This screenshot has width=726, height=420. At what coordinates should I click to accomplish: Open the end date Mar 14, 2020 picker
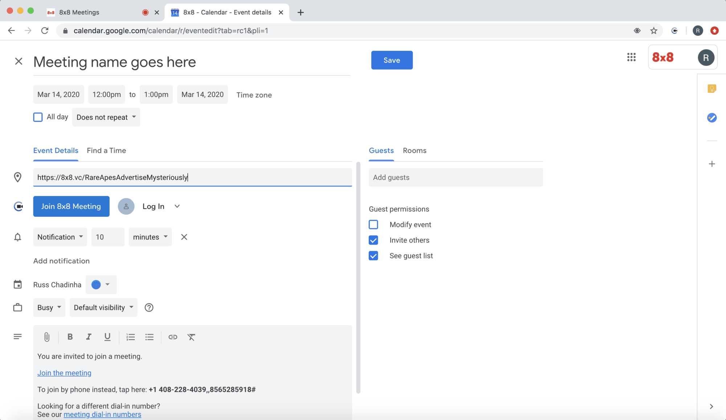pyautogui.click(x=203, y=95)
